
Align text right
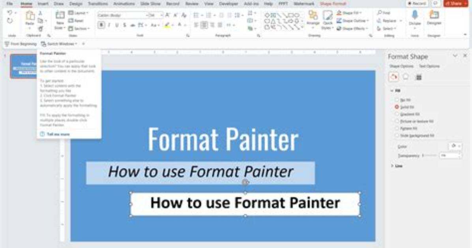click(x=212, y=25)
